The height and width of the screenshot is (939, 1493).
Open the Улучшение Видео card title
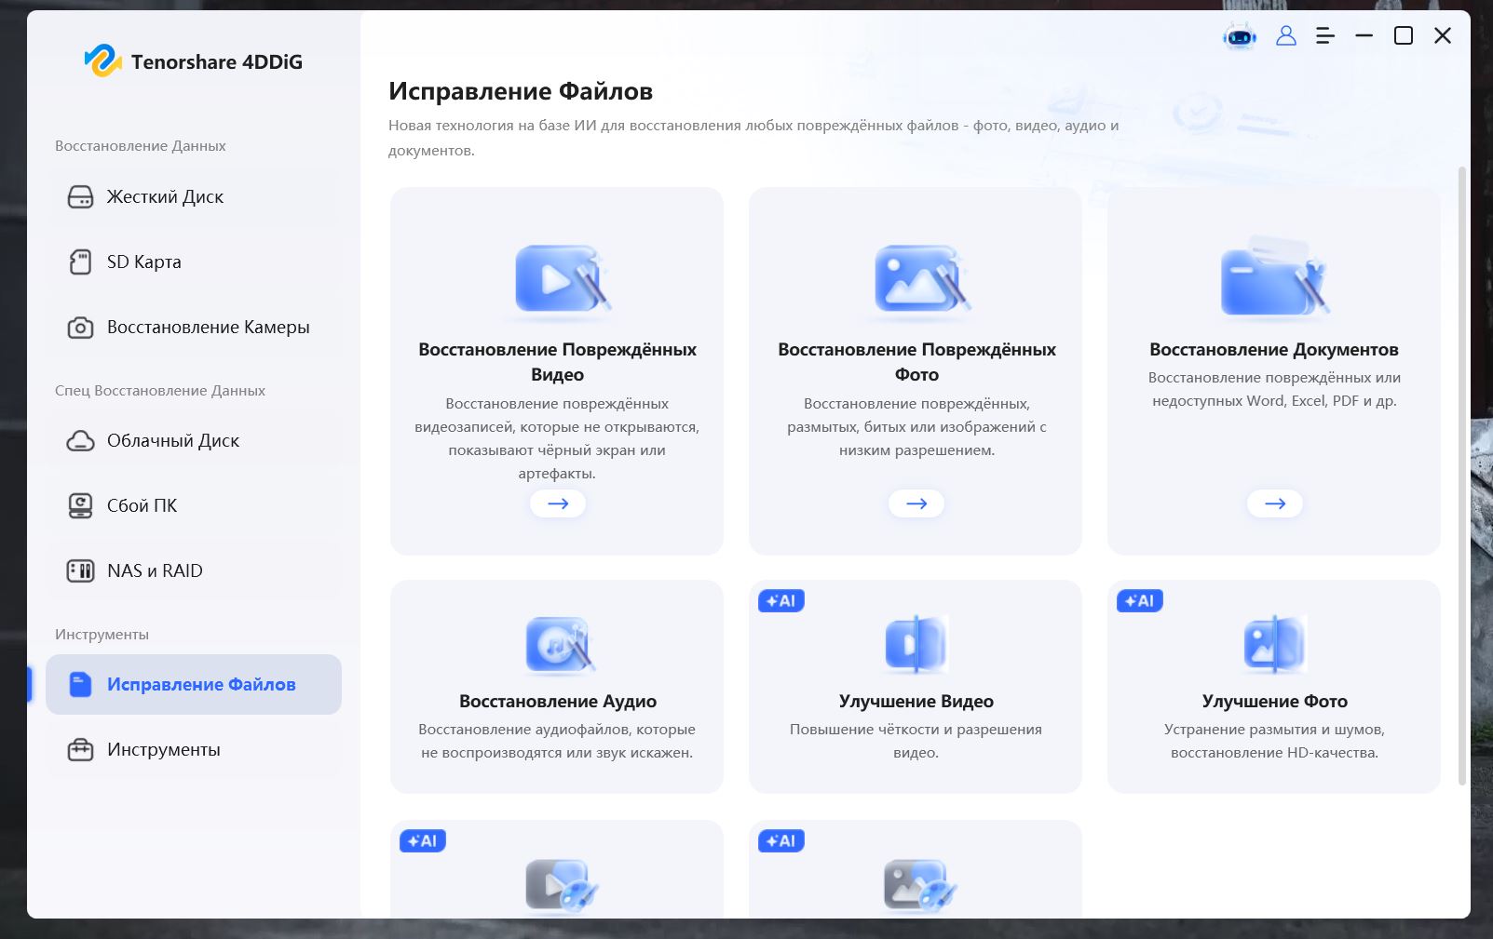click(x=916, y=702)
